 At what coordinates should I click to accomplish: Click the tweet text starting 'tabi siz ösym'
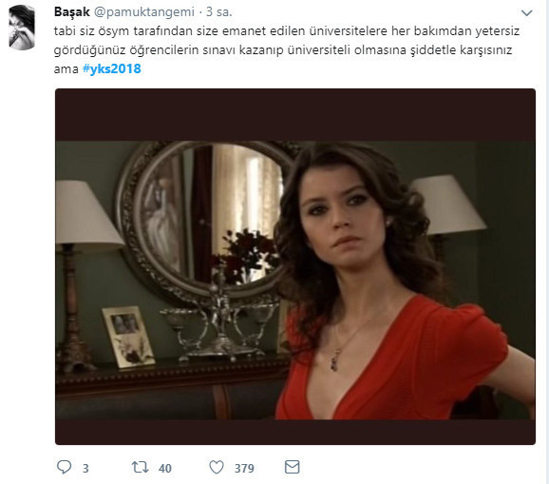pos(287,49)
